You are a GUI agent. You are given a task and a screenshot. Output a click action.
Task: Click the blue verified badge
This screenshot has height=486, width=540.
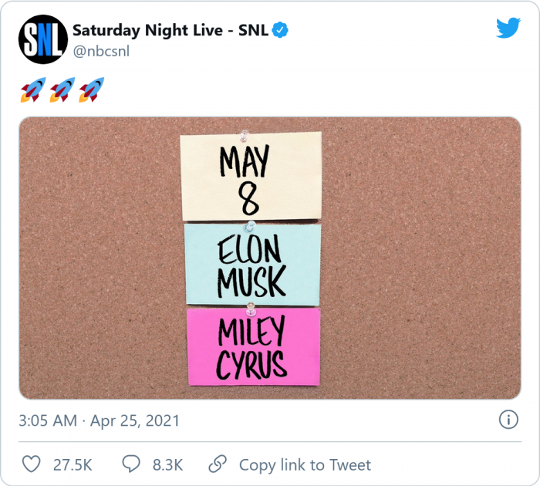coord(282,30)
